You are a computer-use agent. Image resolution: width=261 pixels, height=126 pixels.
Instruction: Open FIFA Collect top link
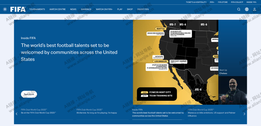click(x=237, y=2)
